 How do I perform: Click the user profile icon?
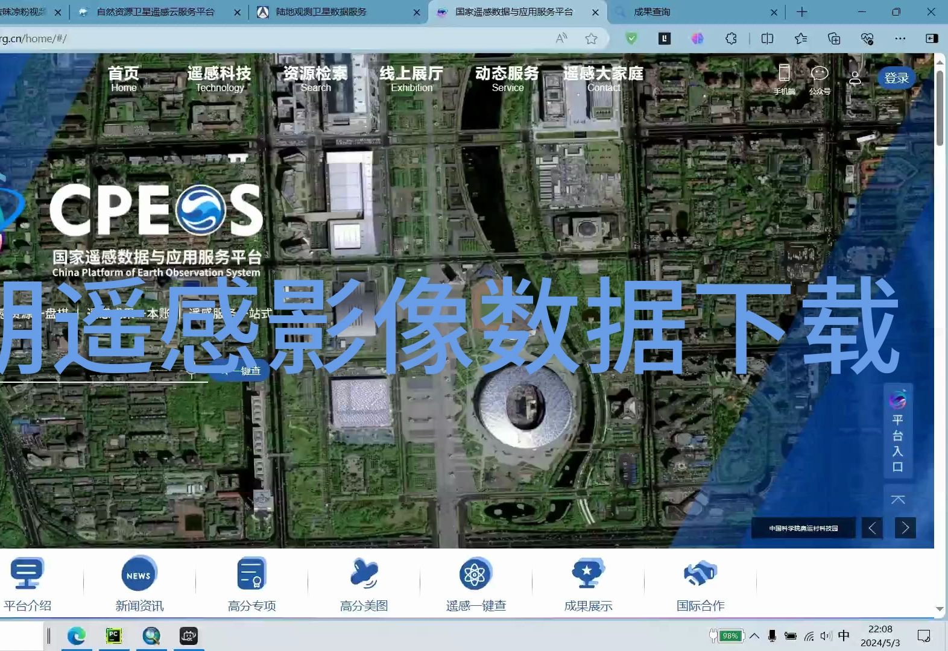[855, 78]
